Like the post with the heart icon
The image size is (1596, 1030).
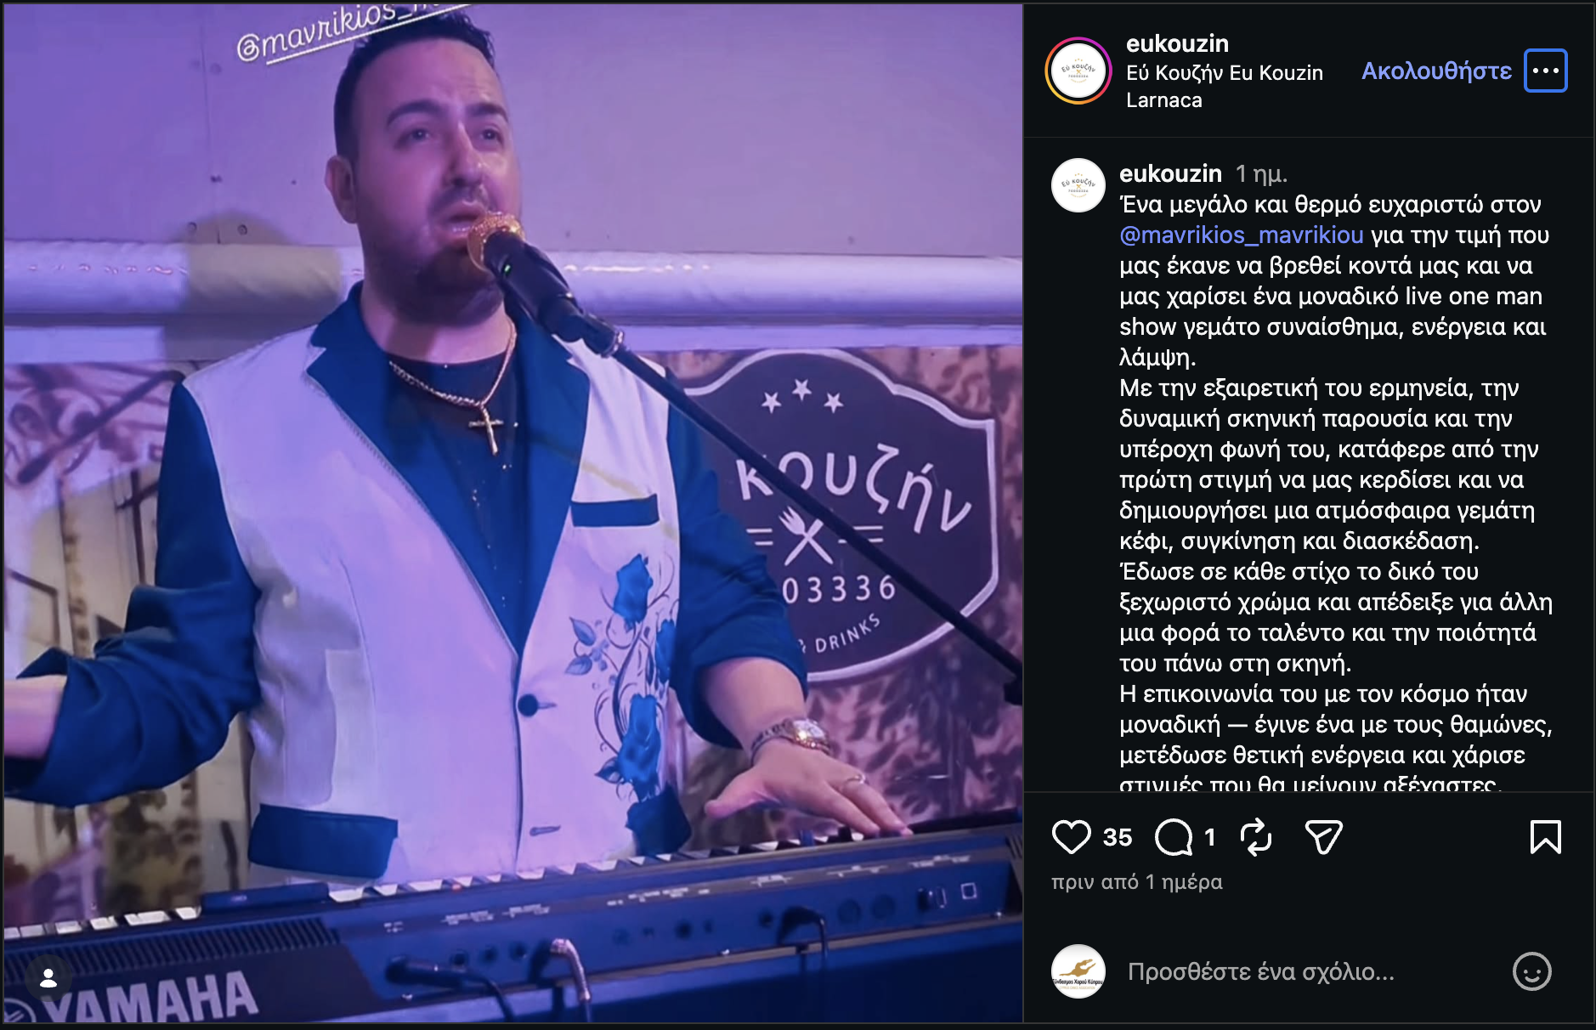click(1071, 837)
